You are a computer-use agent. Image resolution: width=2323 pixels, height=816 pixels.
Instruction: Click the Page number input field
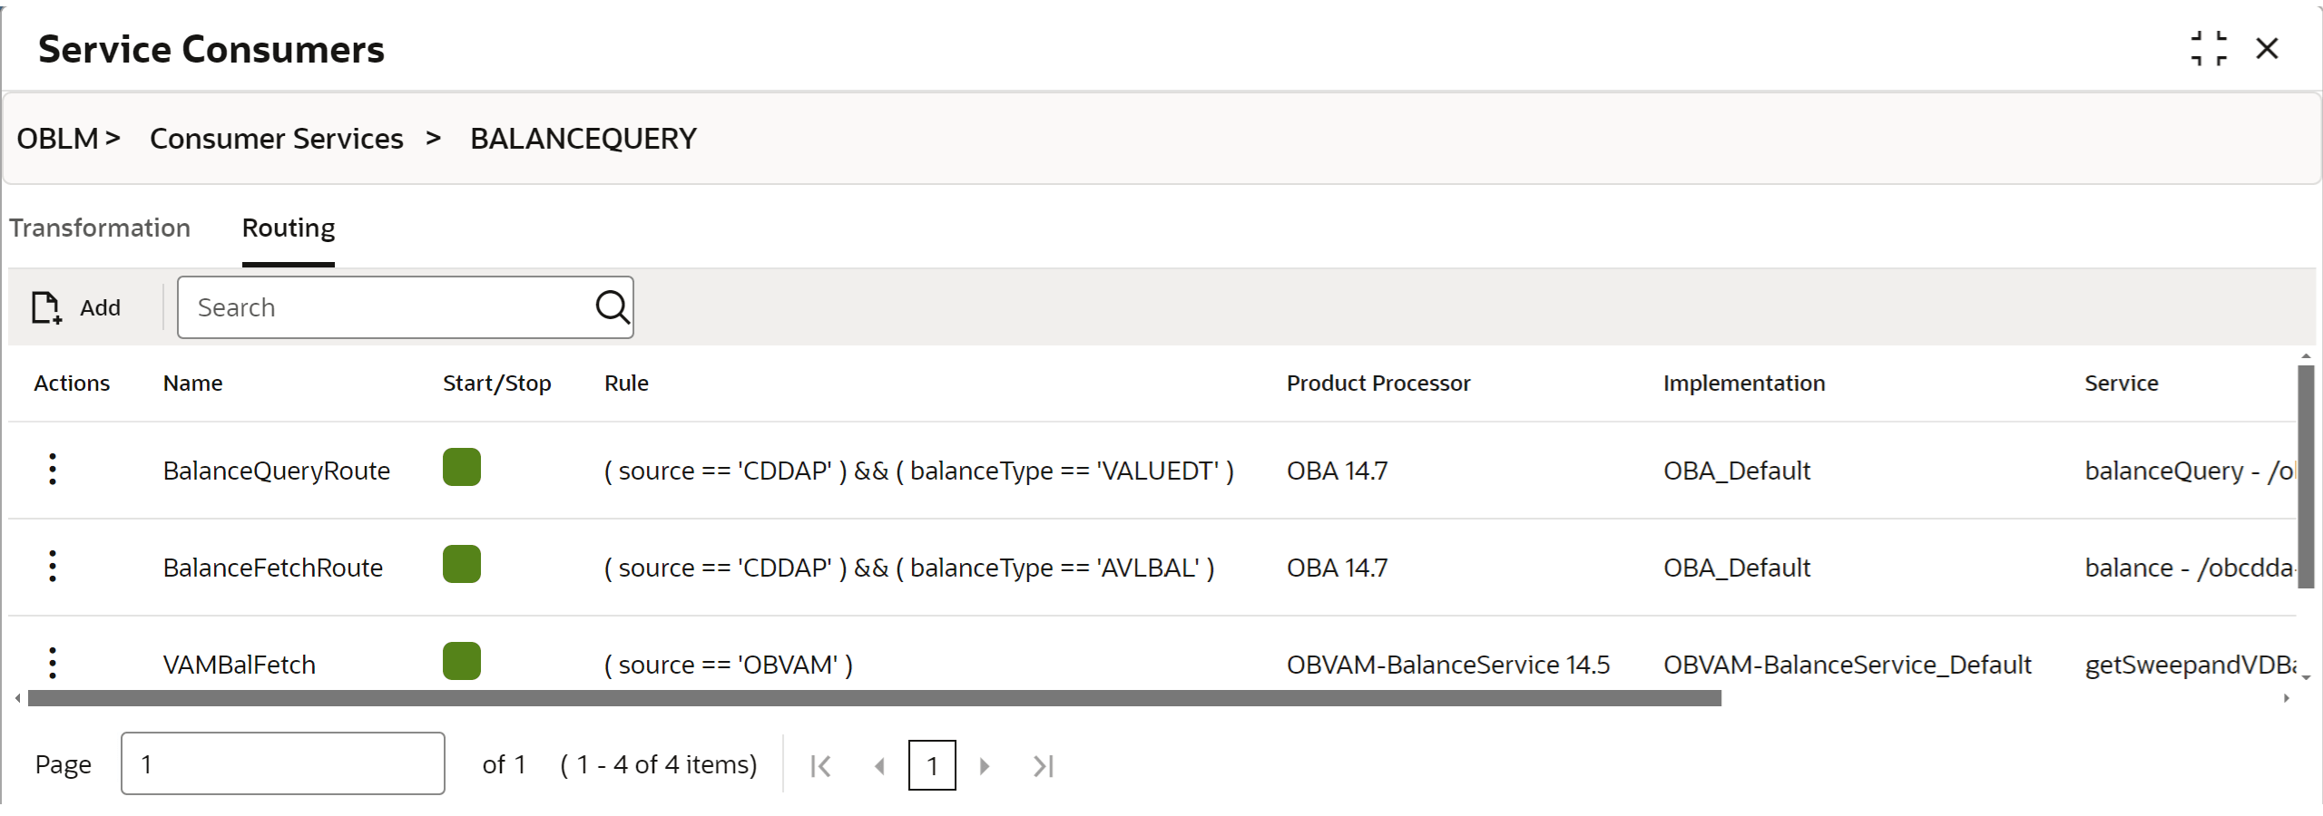(x=283, y=763)
